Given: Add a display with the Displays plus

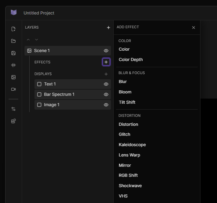Looking at the screenshot, I should click(106, 74).
